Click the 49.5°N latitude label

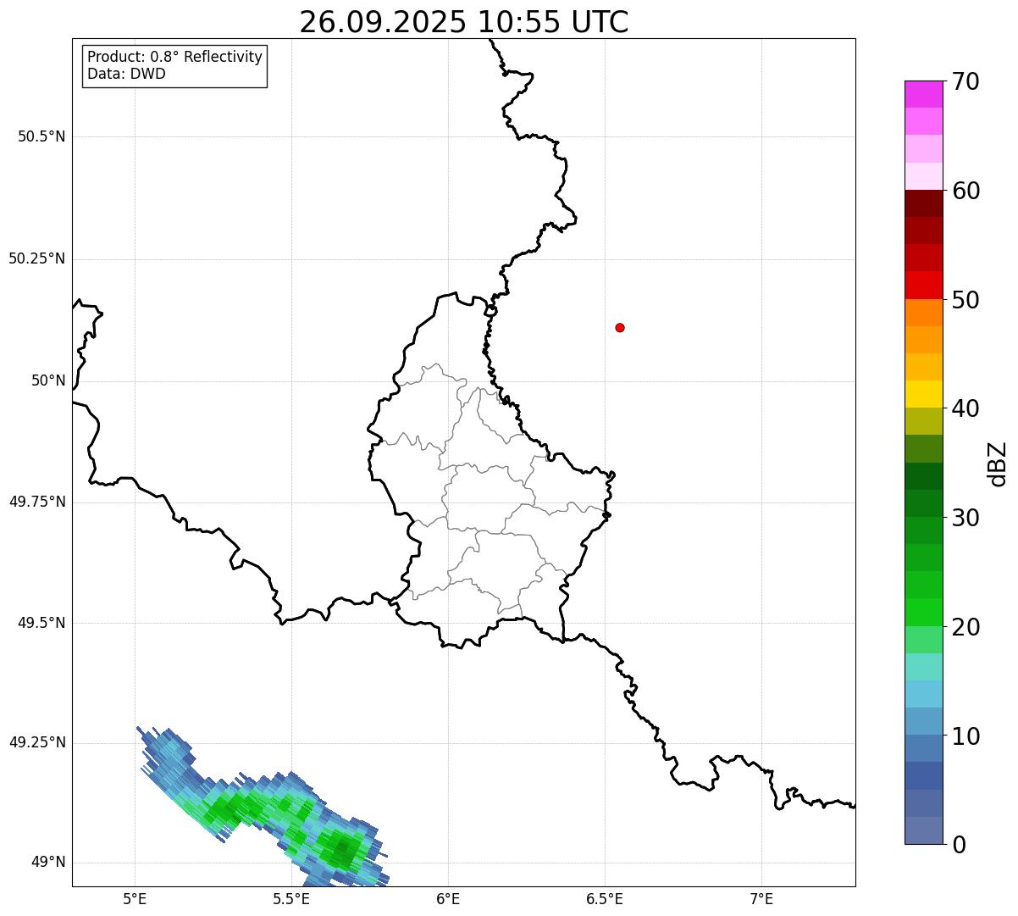[41, 623]
